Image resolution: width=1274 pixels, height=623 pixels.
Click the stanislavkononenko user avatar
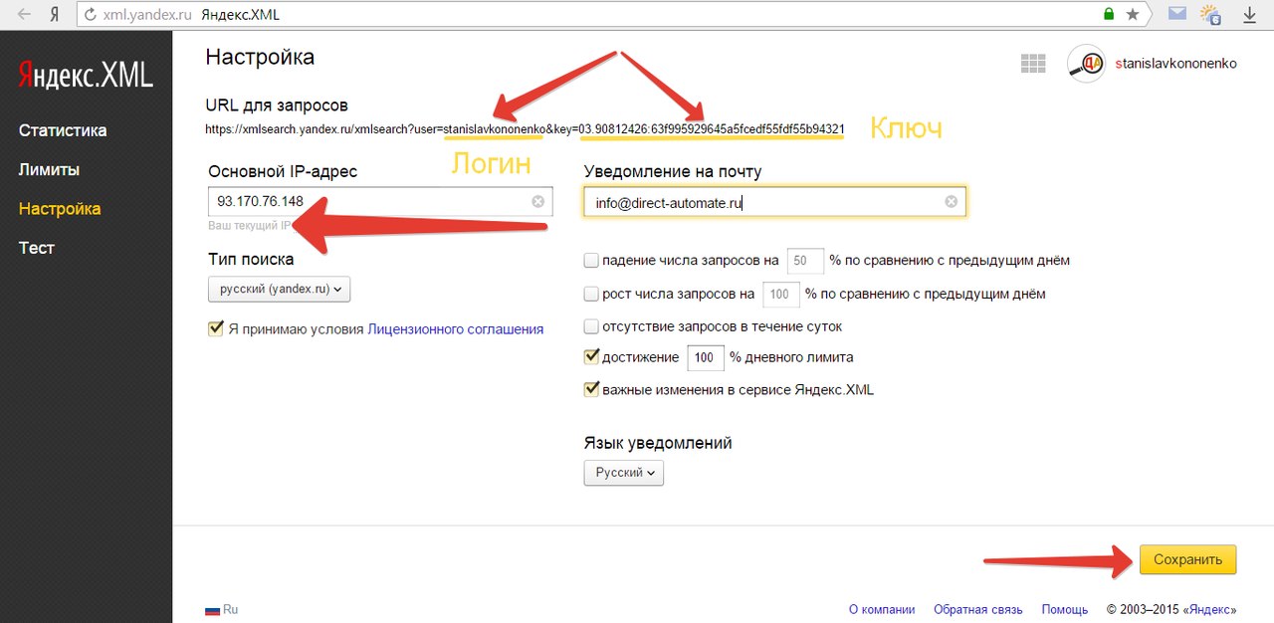coord(1085,64)
